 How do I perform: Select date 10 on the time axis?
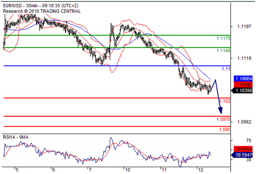click(x=128, y=170)
